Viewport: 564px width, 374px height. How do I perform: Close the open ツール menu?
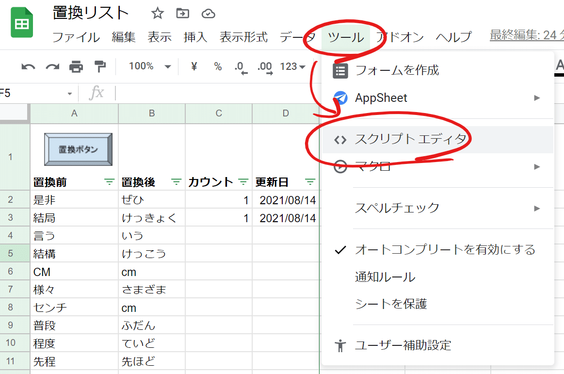(346, 37)
